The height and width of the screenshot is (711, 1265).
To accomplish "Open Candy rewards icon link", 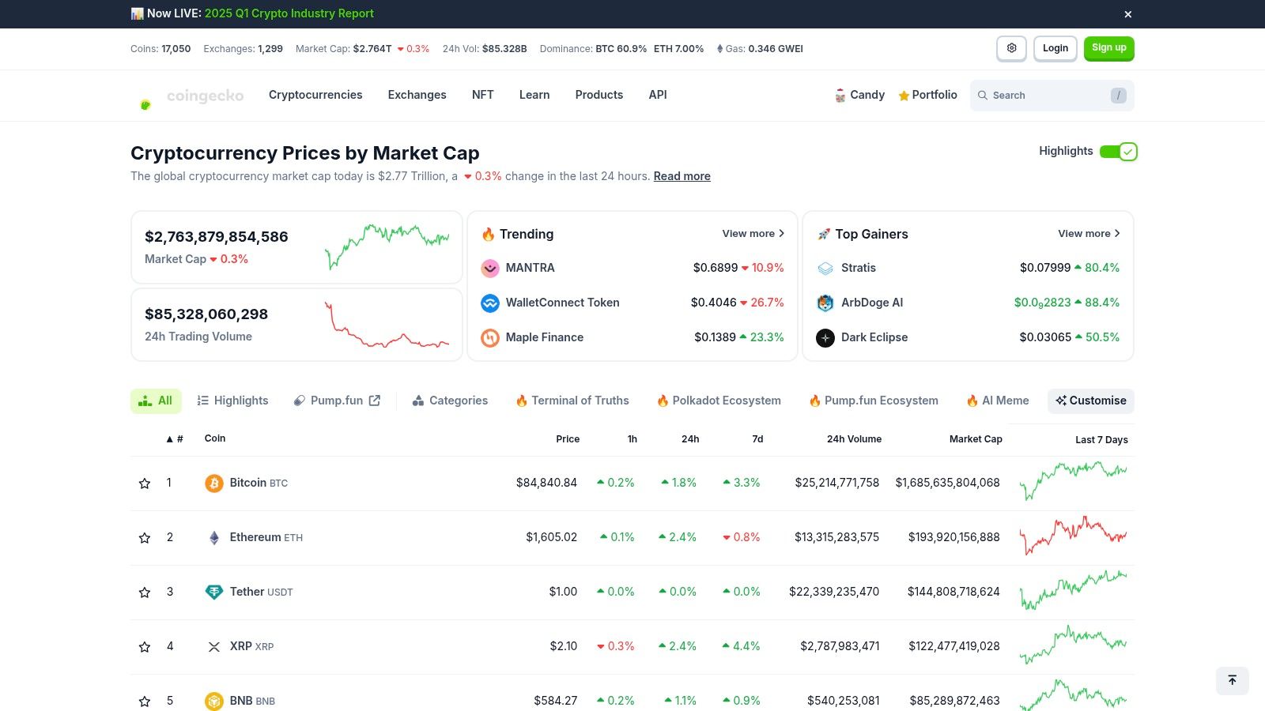I will pos(840,96).
